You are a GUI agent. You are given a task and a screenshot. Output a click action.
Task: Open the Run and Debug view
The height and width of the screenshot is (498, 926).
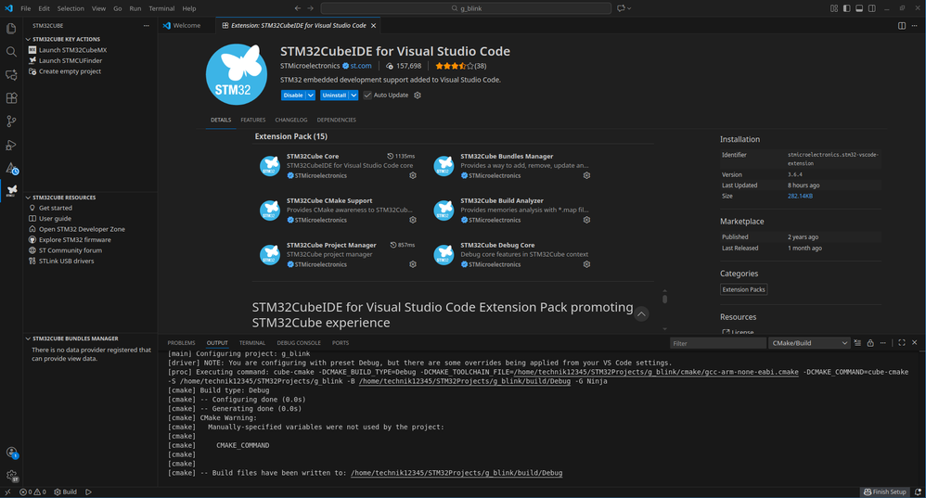[11, 146]
